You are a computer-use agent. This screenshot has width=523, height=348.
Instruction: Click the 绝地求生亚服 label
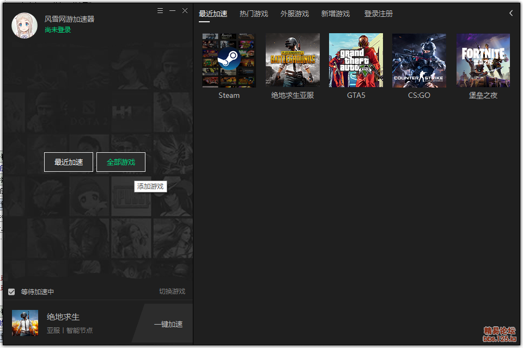tap(293, 95)
